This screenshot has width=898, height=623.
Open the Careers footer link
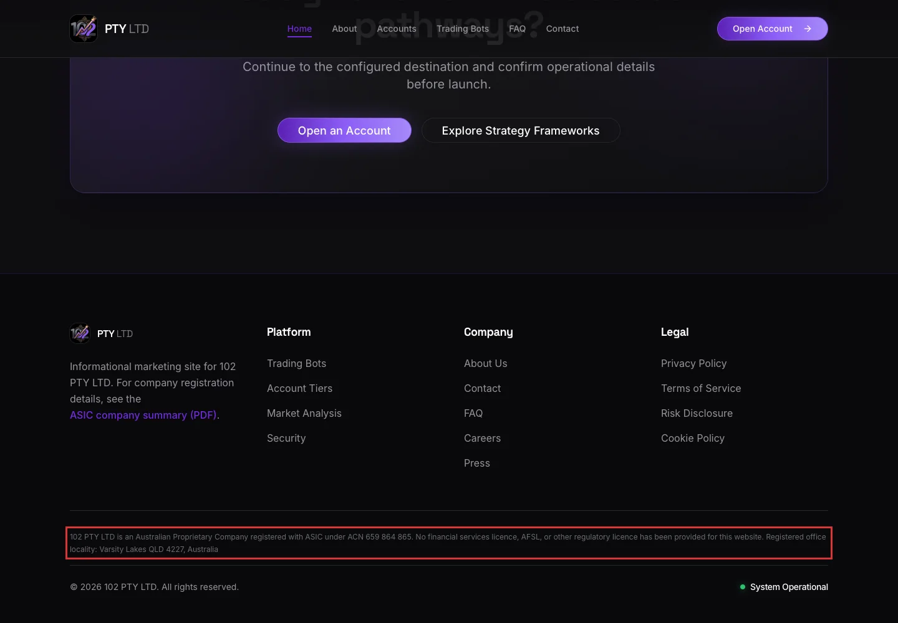[x=483, y=438]
